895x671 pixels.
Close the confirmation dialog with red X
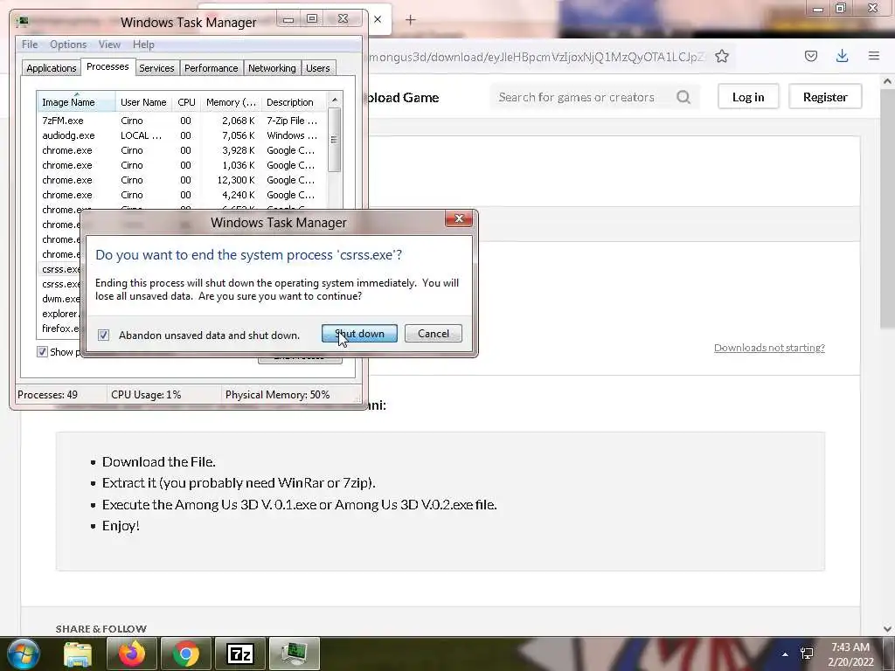pyautogui.click(x=458, y=218)
